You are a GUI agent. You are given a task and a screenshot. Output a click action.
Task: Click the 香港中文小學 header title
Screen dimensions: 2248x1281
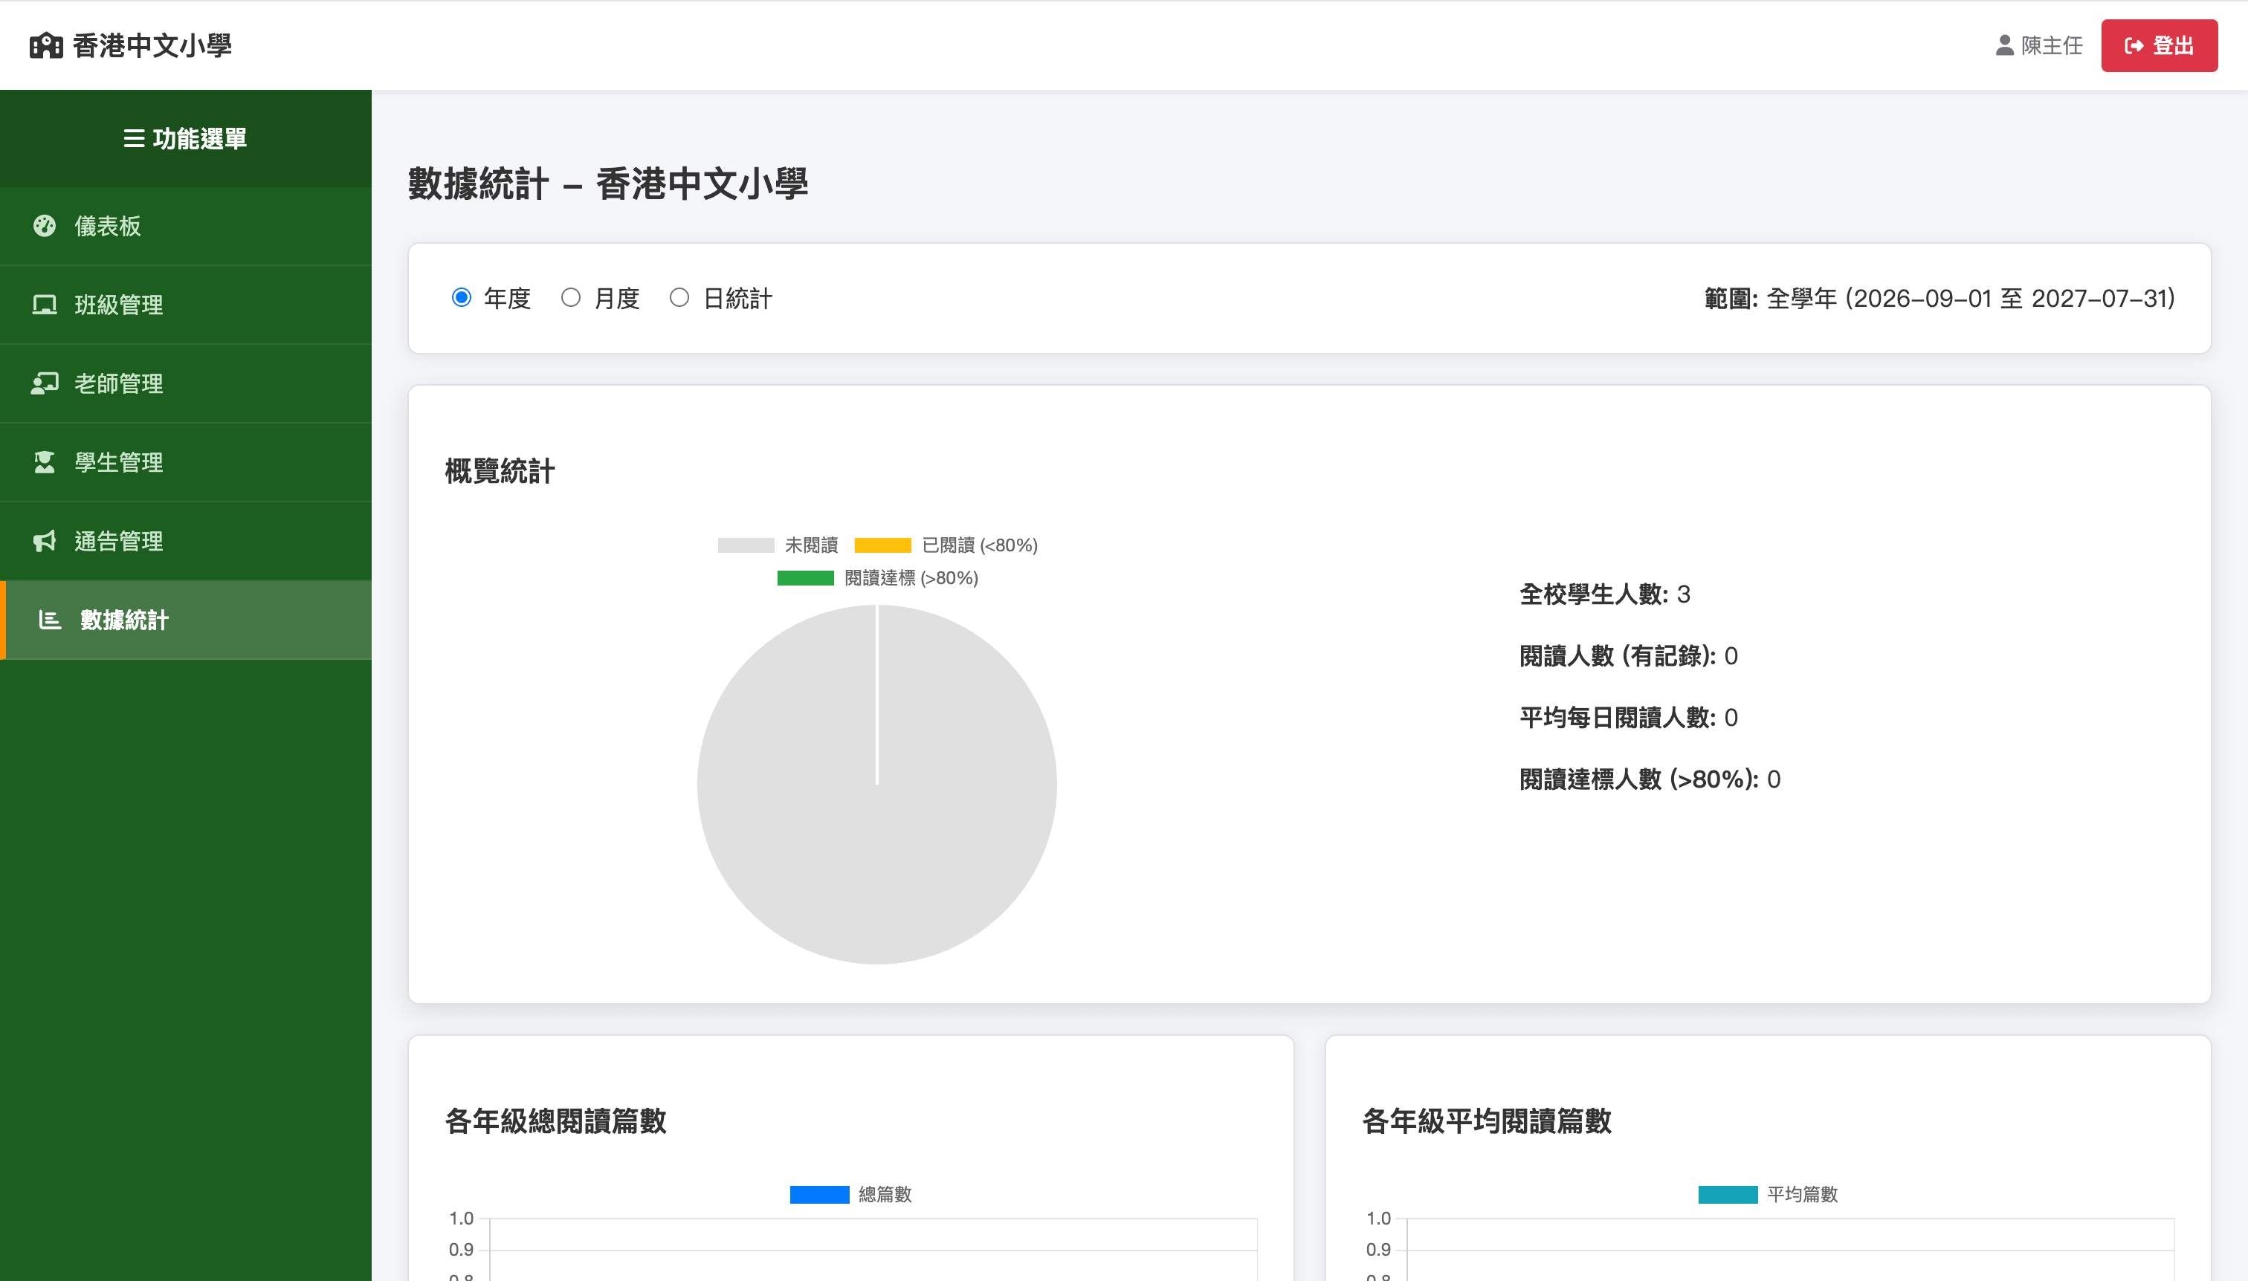tap(152, 45)
